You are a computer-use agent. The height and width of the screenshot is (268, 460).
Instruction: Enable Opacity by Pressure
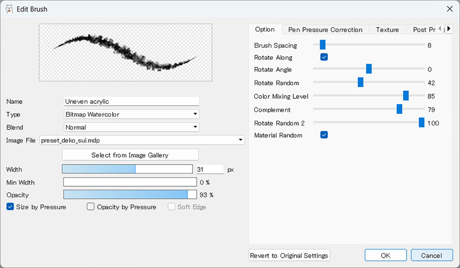(91, 207)
